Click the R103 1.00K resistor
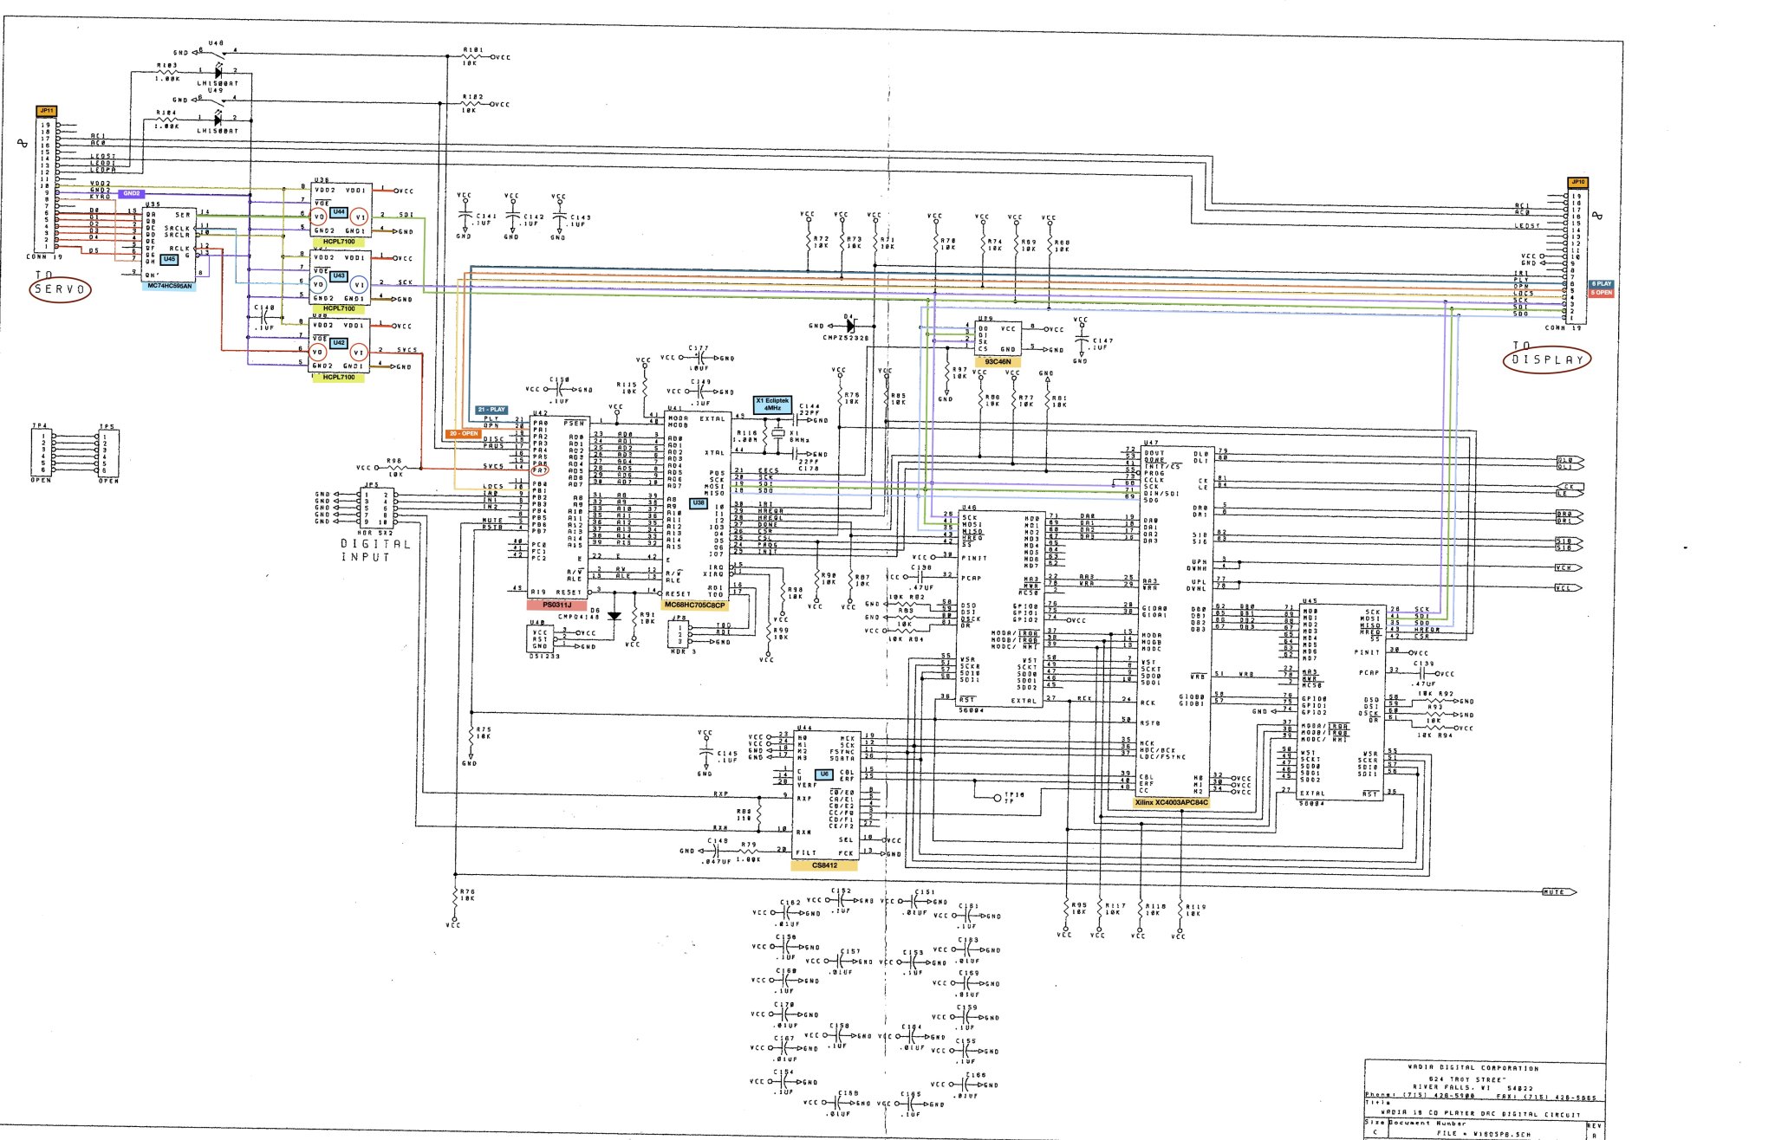This screenshot has height=1140, width=1775. pyautogui.click(x=166, y=71)
